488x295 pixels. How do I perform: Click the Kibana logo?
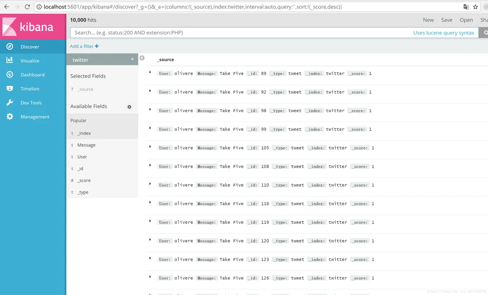(33, 27)
